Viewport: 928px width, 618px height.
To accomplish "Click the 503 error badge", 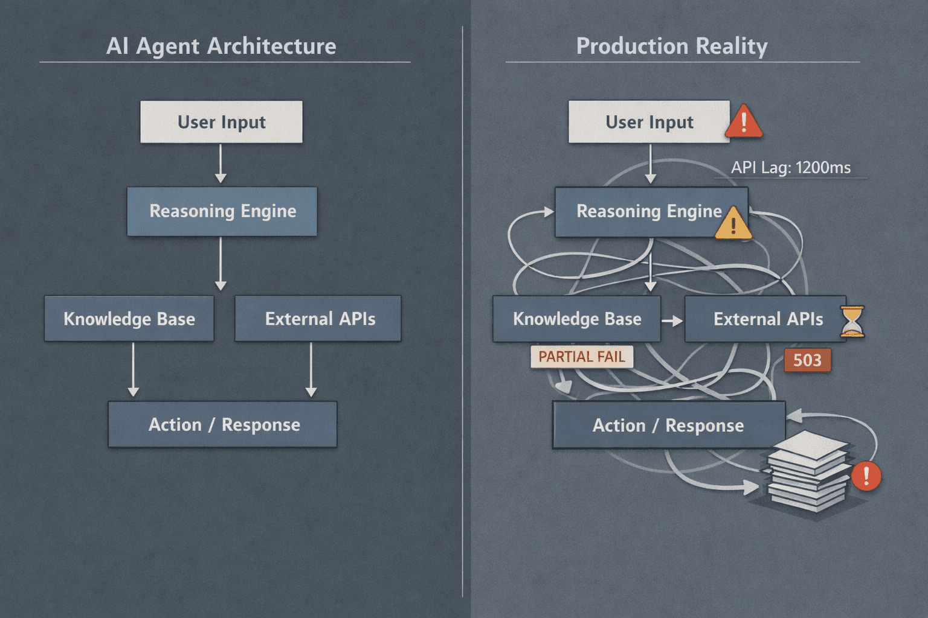I will [x=807, y=360].
